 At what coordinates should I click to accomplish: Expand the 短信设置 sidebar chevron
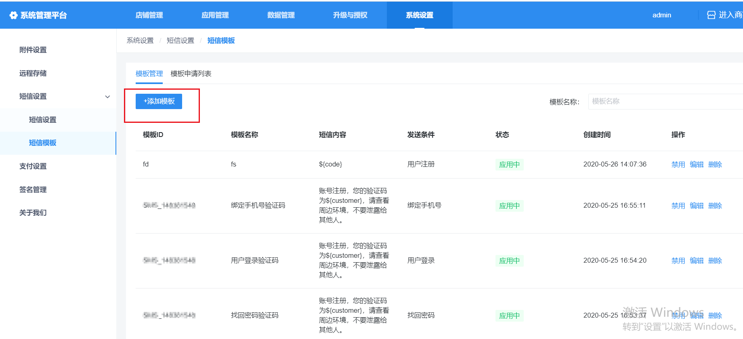(x=107, y=97)
